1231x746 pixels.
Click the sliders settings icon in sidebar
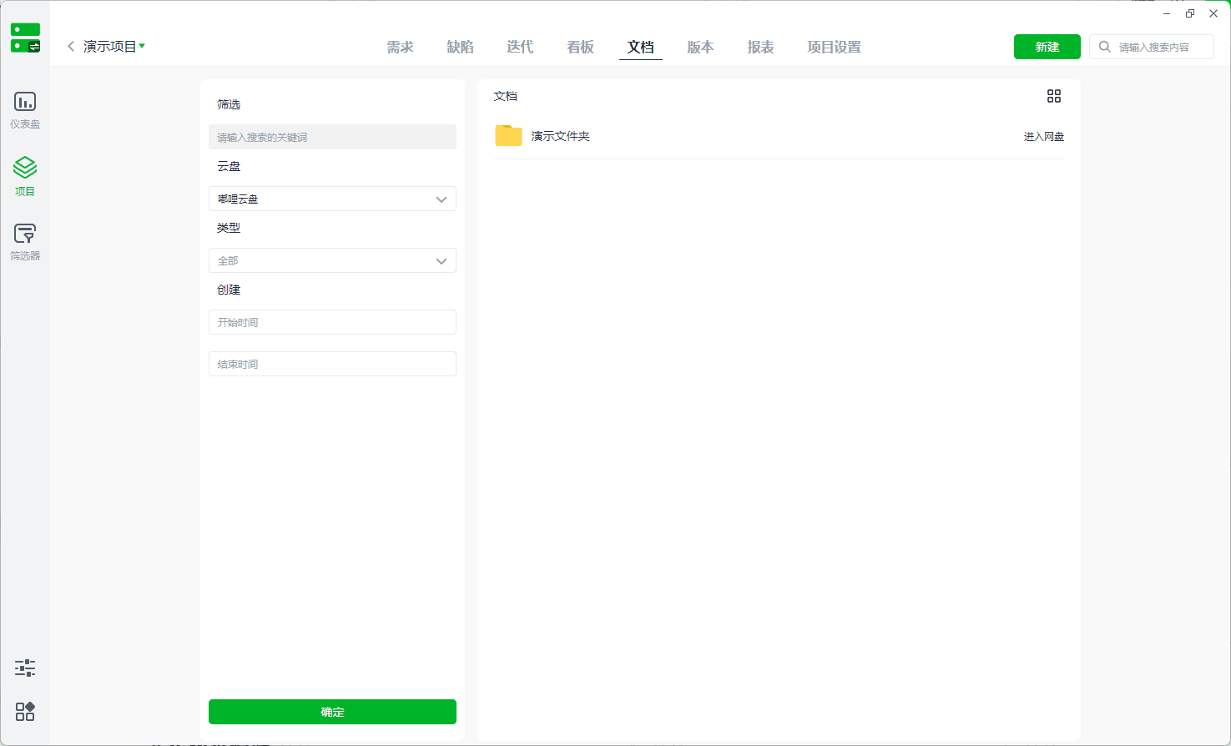(x=25, y=668)
